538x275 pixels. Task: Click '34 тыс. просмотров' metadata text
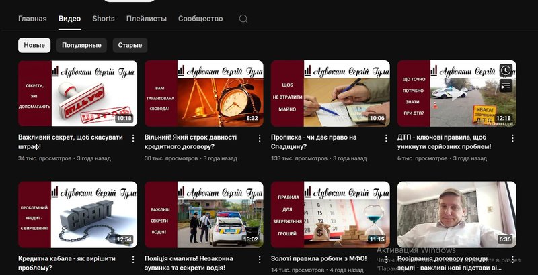44,158
